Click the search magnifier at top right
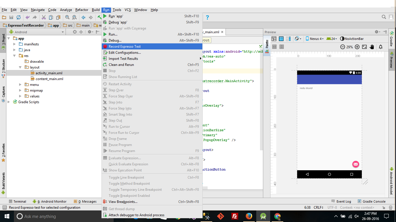The width and height of the screenshot is (396, 222). coord(384,17)
